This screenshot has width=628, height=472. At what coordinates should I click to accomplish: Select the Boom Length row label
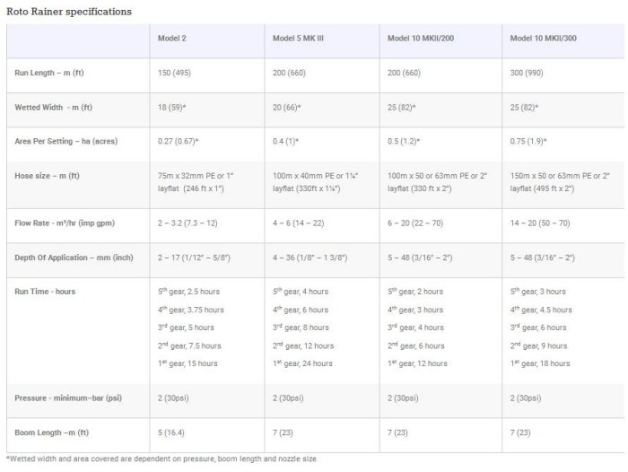click(x=52, y=433)
